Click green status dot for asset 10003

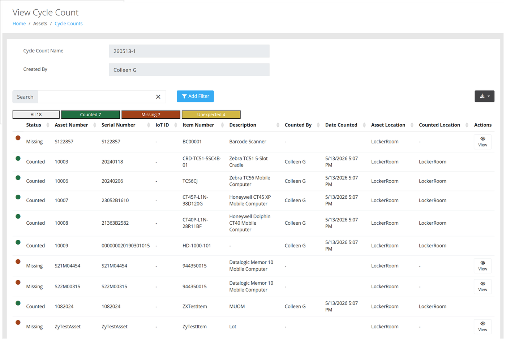click(18, 158)
